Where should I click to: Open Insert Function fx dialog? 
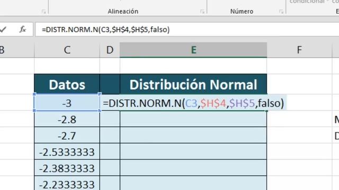coord(23,29)
